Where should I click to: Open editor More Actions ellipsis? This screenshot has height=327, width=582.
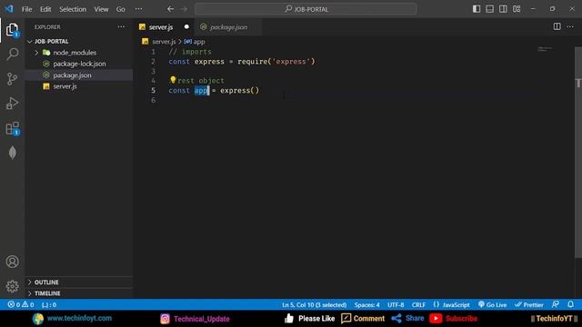(x=570, y=26)
